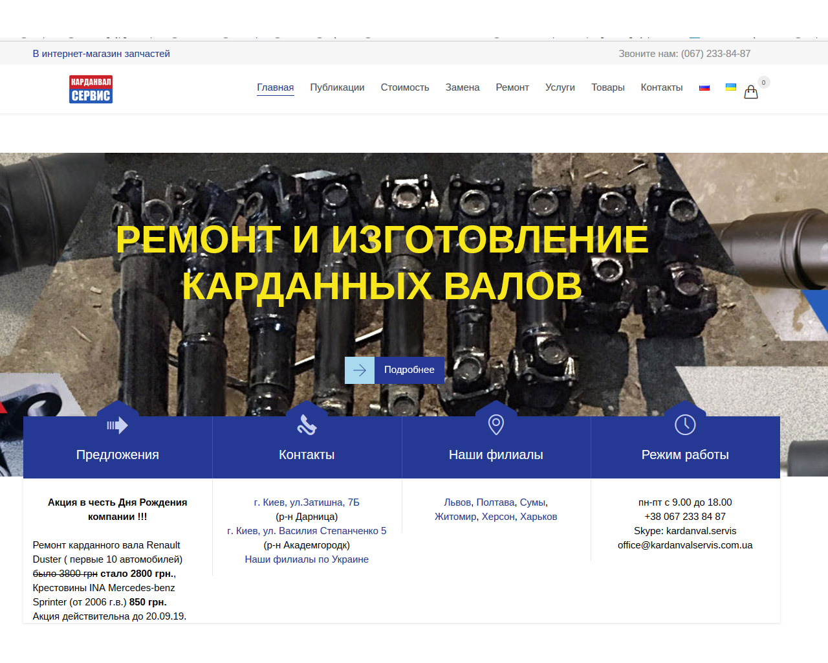Open the Львов branch link
828x663 pixels.
pos(457,502)
